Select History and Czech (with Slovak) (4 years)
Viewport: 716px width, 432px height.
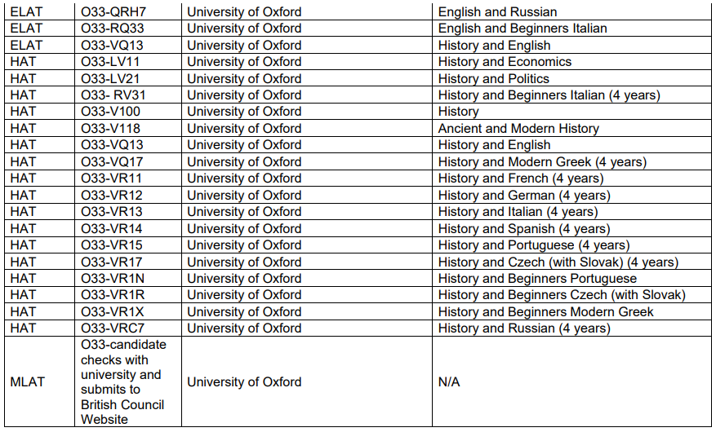tap(558, 262)
